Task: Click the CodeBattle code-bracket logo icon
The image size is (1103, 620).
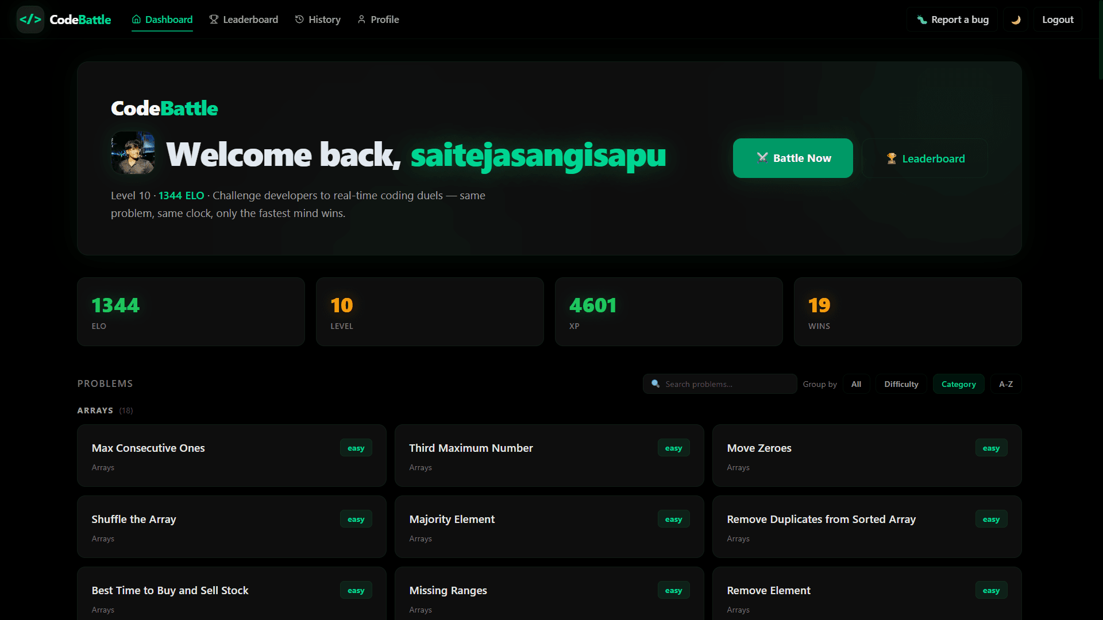Action: click(30, 20)
